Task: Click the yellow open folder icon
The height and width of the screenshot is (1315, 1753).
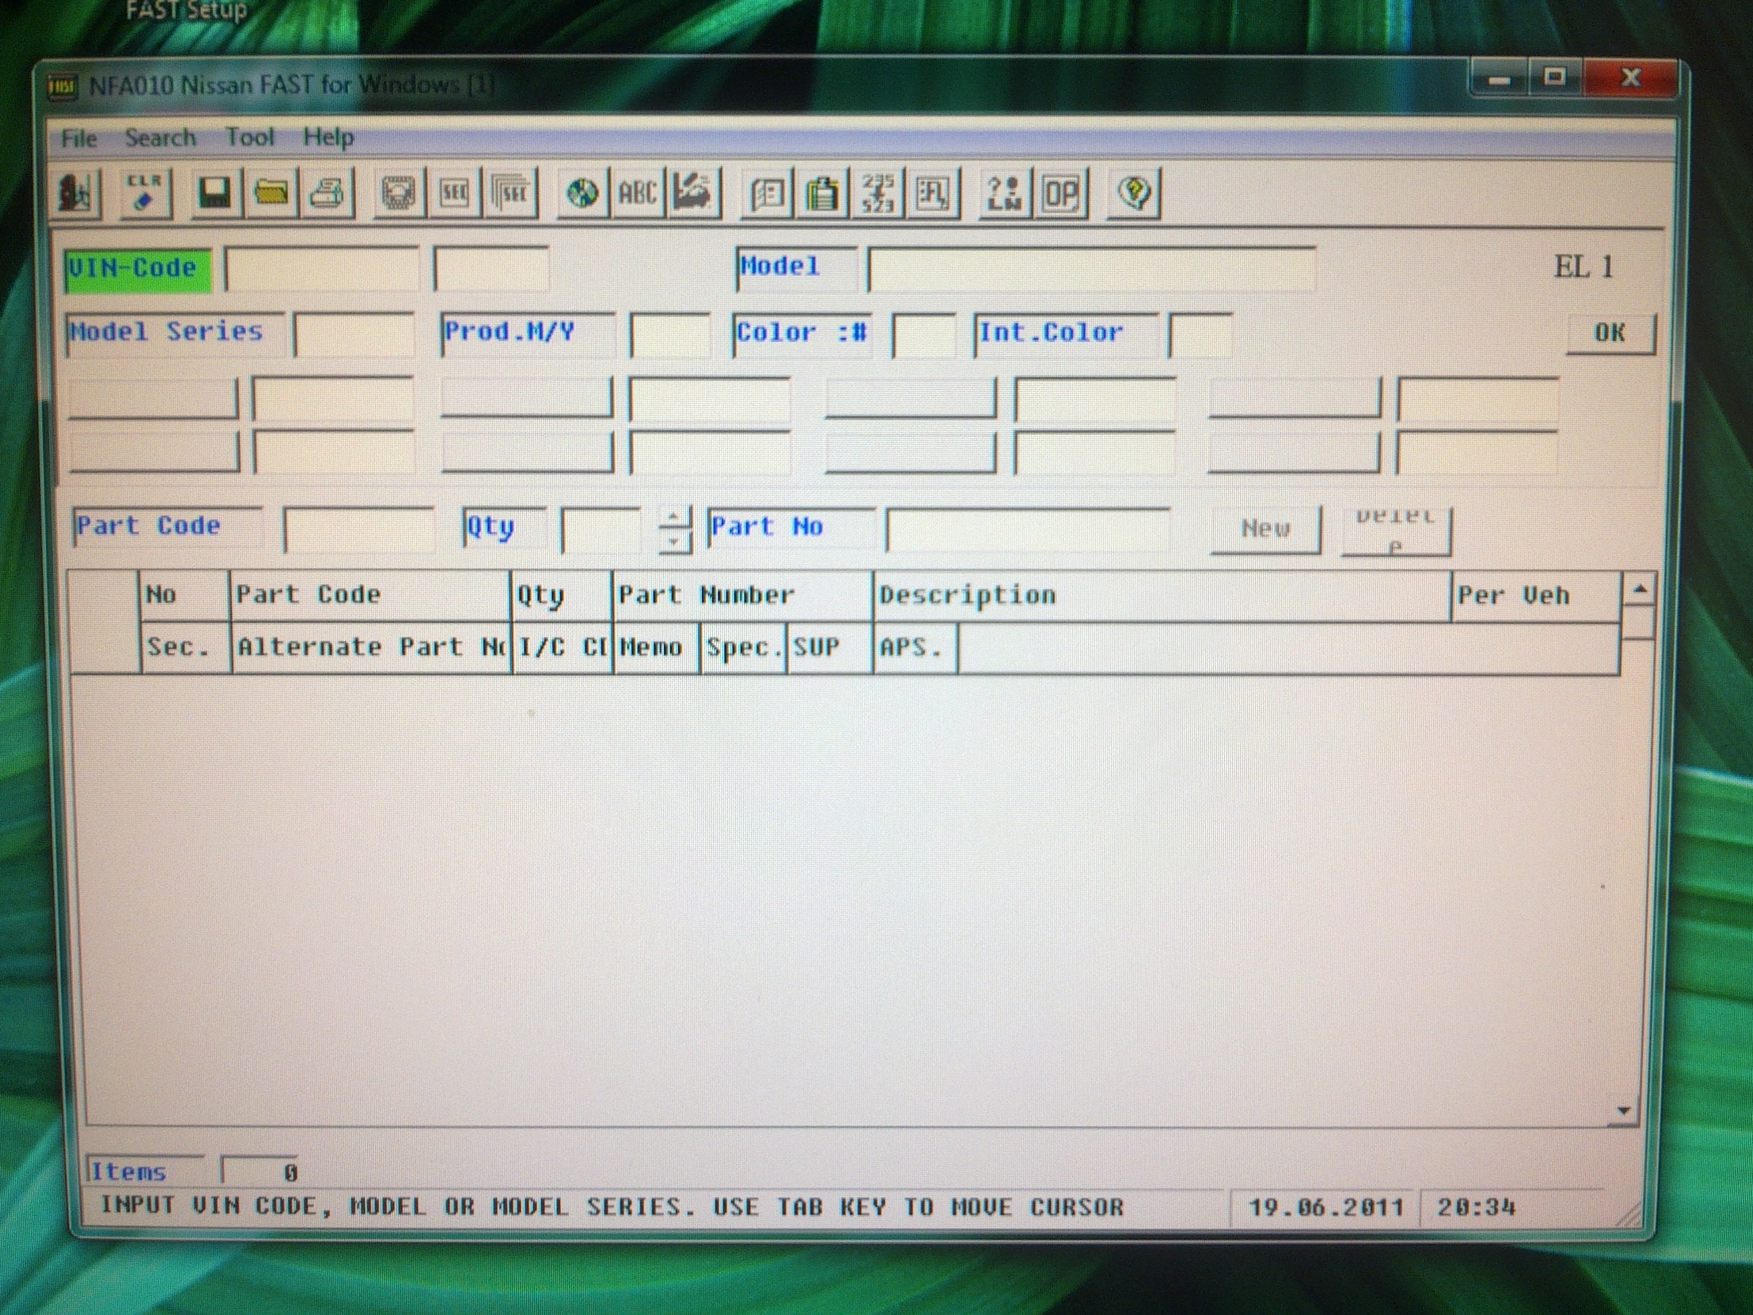Action: click(x=271, y=193)
